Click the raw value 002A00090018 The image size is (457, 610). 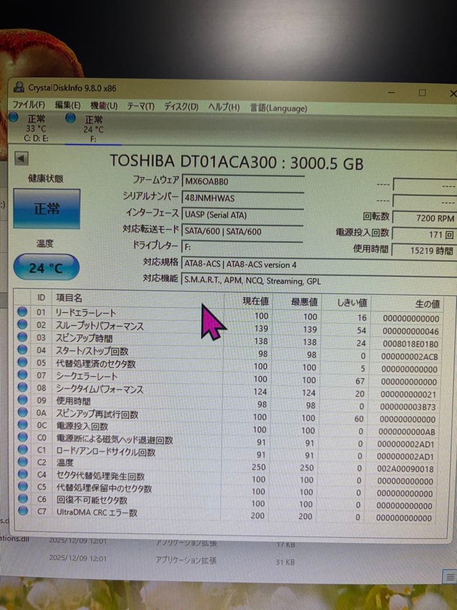tap(405, 469)
